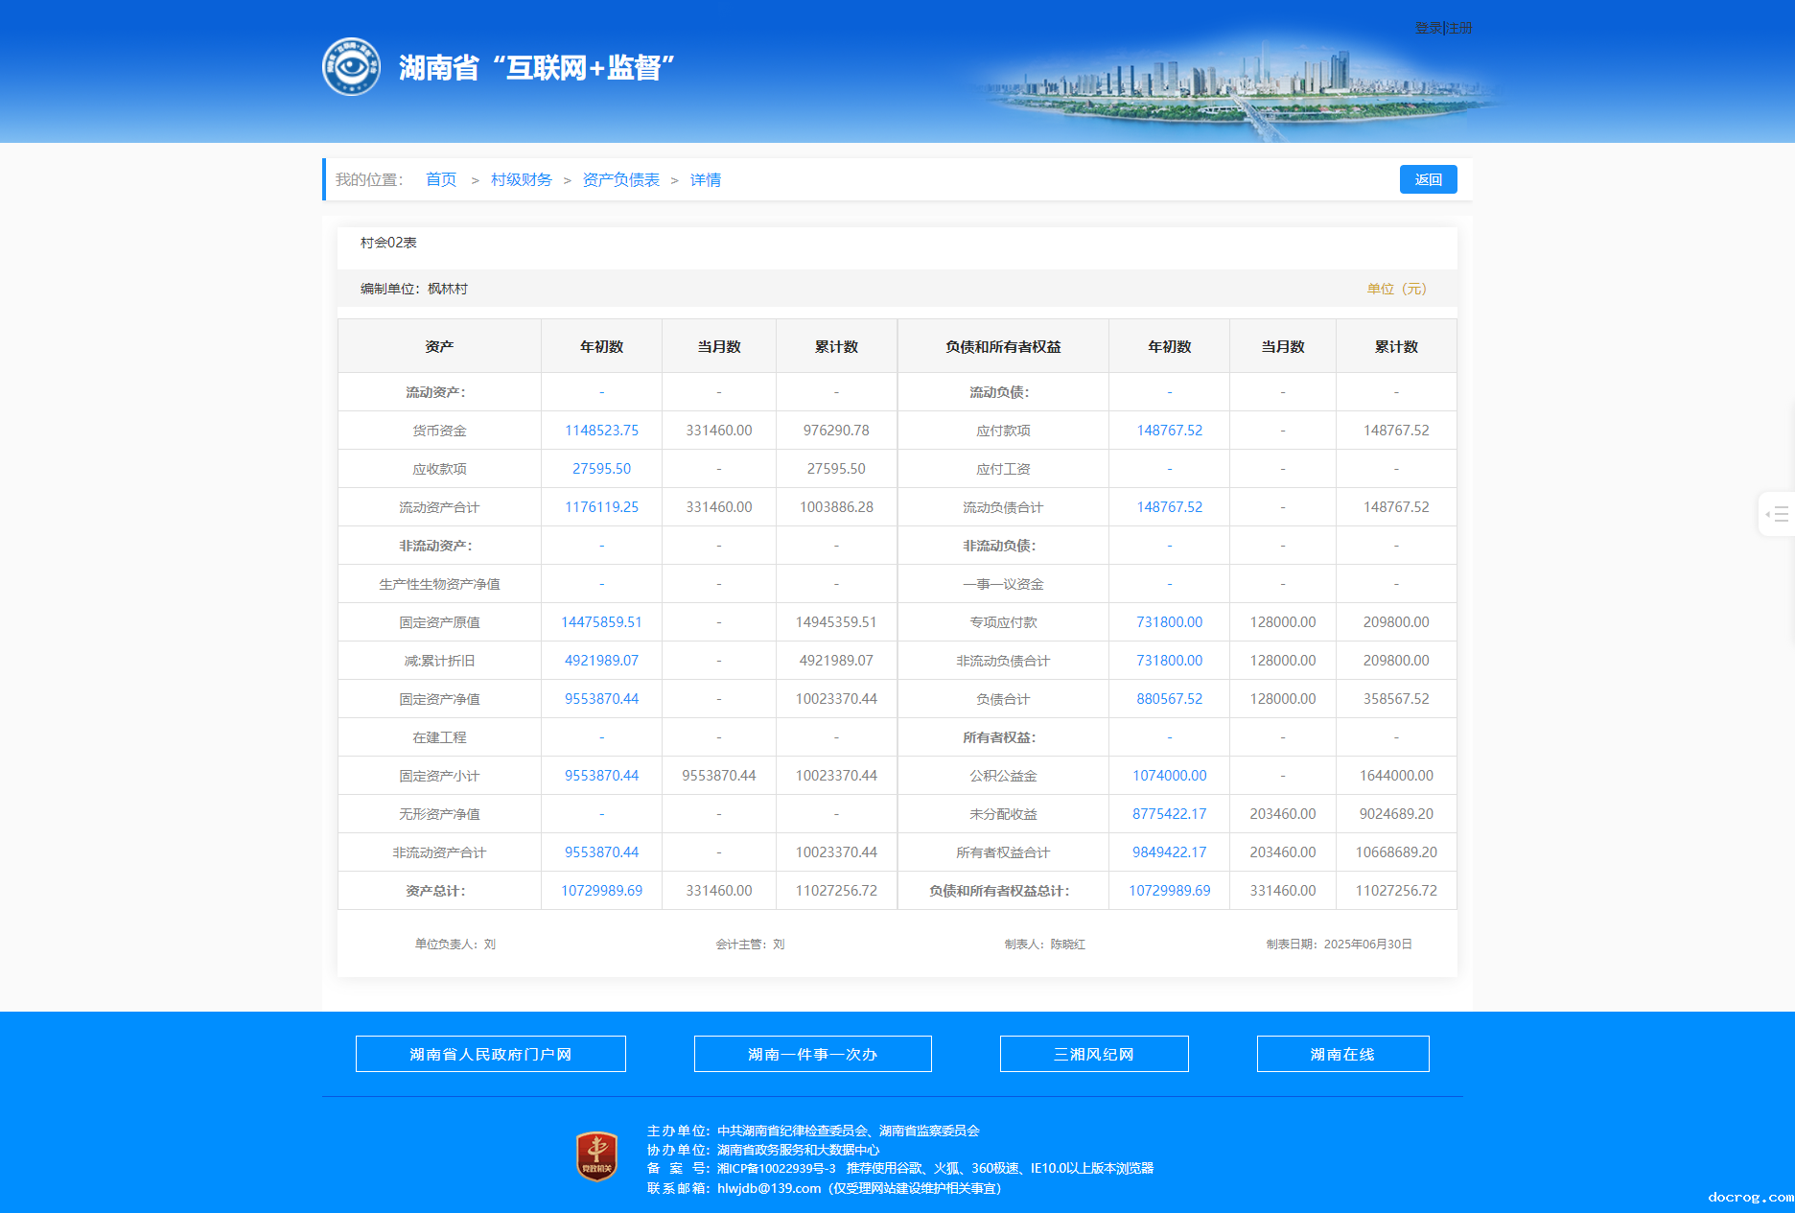This screenshot has height=1213, width=1795.
Task: Click 登录 at top right
Action: pyautogui.click(x=1428, y=29)
